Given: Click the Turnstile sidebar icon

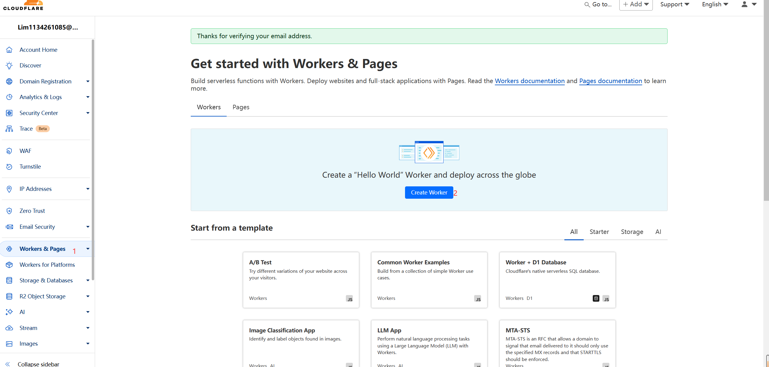Looking at the screenshot, I should [x=9, y=166].
